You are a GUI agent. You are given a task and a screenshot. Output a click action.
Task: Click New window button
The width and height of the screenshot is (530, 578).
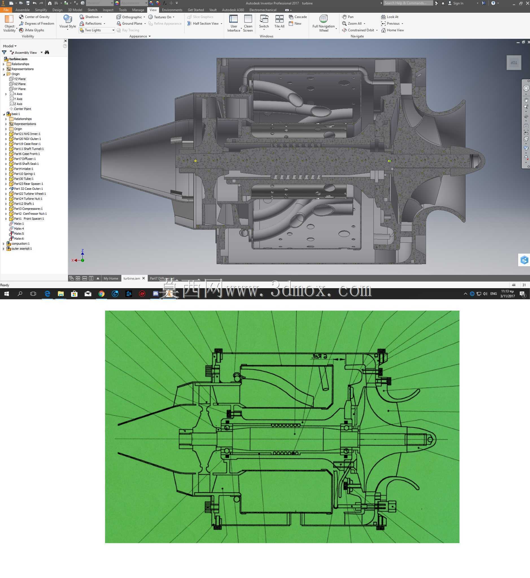point(295,23)
